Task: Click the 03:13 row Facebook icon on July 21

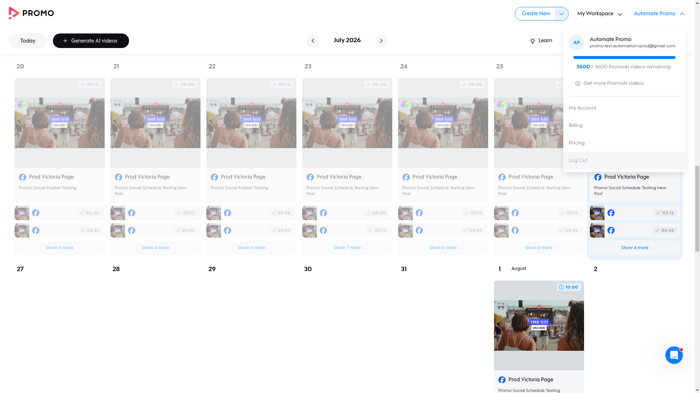Action: 132,213
